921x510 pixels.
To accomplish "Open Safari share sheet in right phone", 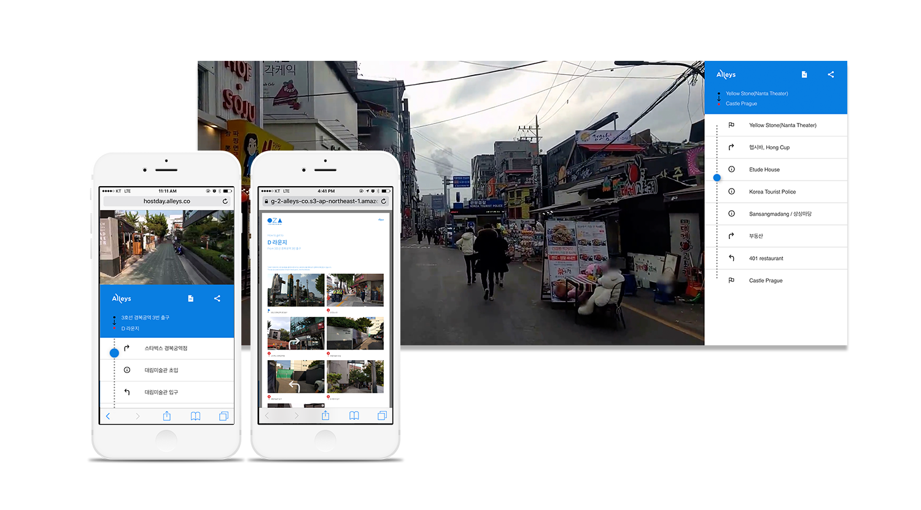I will pyautogui.click(x=325, y=416).
